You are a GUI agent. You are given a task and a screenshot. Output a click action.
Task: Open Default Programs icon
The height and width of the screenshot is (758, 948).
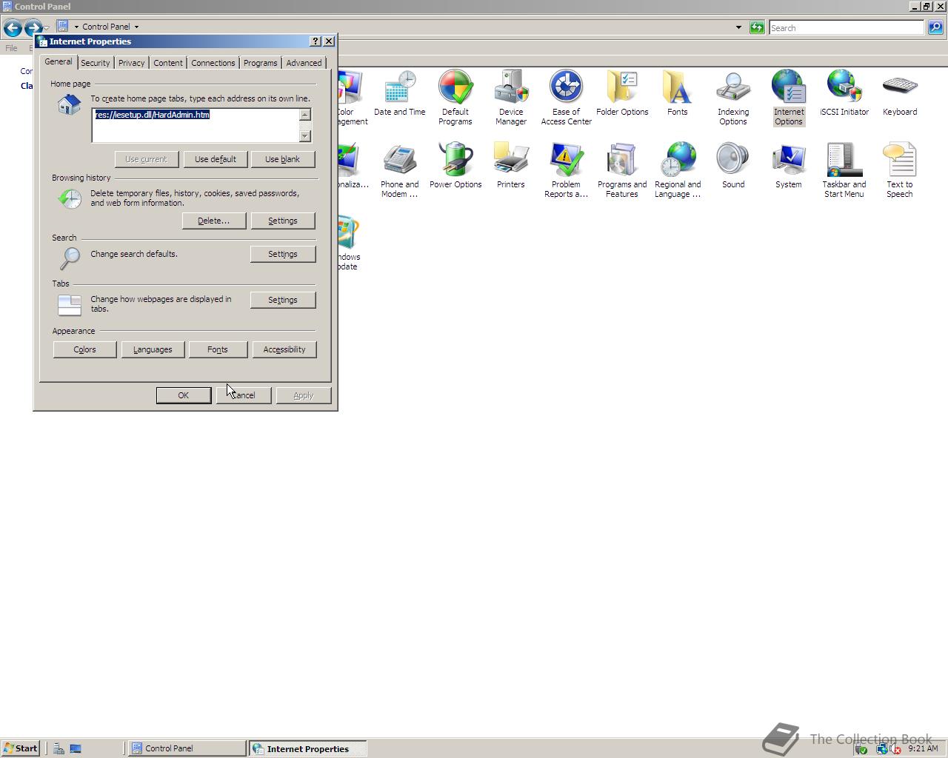(455, 98)
